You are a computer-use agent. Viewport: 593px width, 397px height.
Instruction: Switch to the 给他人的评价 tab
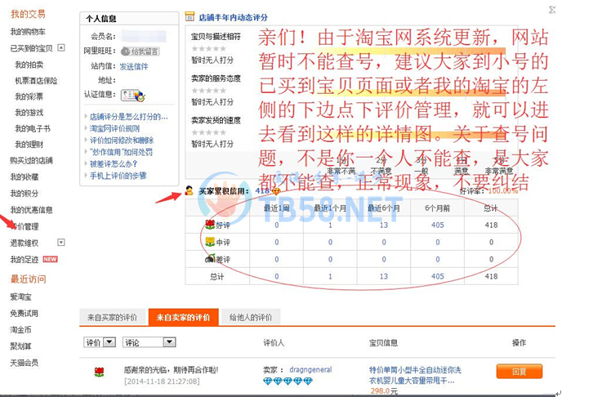pos(250,317)
